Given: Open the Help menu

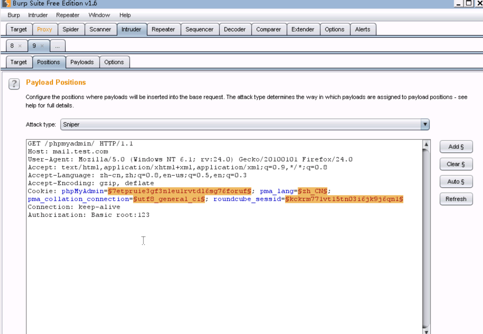Looking at the screenshot, I should (125, 15).
